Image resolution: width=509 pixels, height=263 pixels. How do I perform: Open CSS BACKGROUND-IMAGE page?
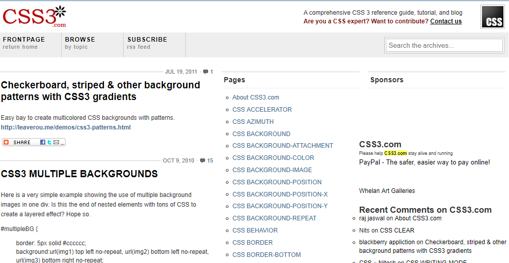[272, 170]
